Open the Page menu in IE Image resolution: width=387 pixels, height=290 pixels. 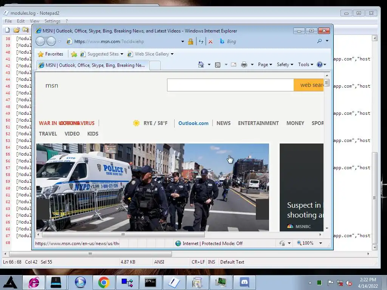[x=265, y=65]
